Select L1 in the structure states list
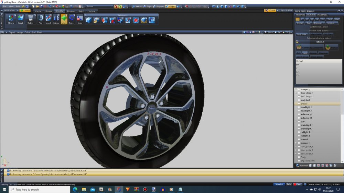 coord(298,68)
